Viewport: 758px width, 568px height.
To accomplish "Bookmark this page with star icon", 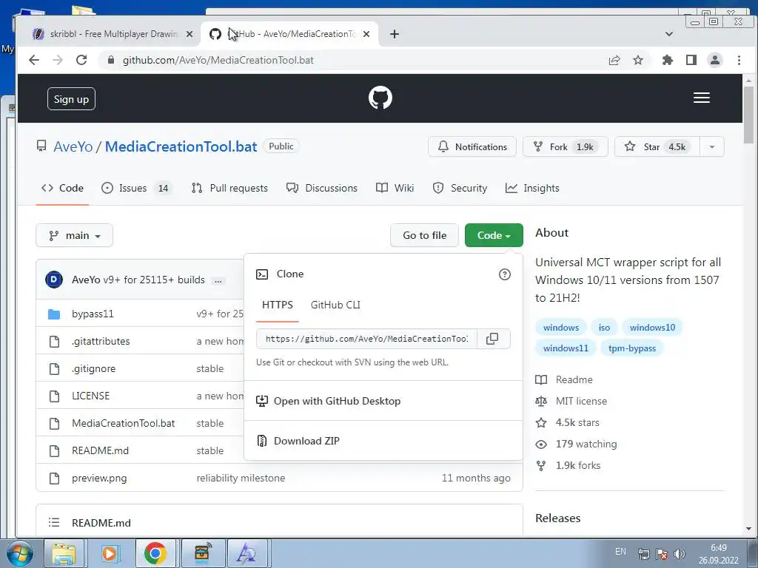I will 638,60.
